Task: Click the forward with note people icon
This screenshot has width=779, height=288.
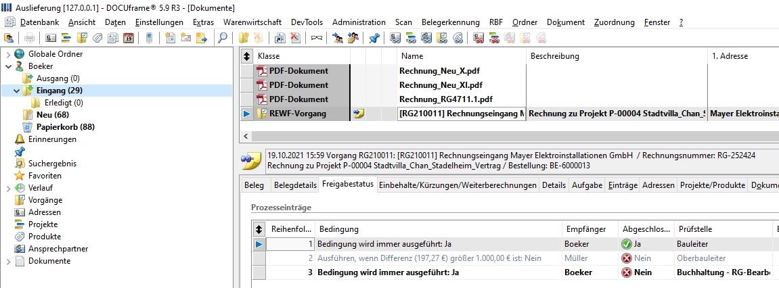Action: 353,38
